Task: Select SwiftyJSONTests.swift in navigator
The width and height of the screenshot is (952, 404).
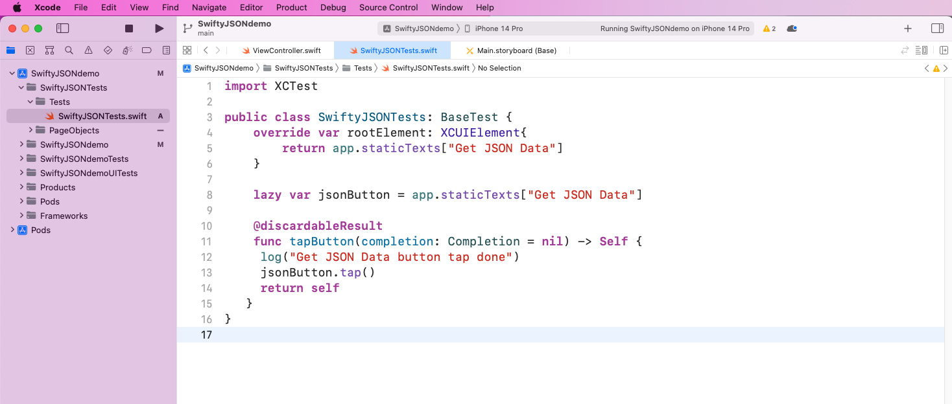Action: (88, 116)
